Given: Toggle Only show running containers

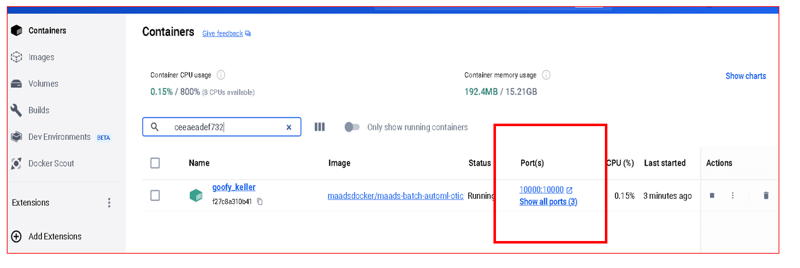Looking at the screenshot, I should click(x=352, y=127).
